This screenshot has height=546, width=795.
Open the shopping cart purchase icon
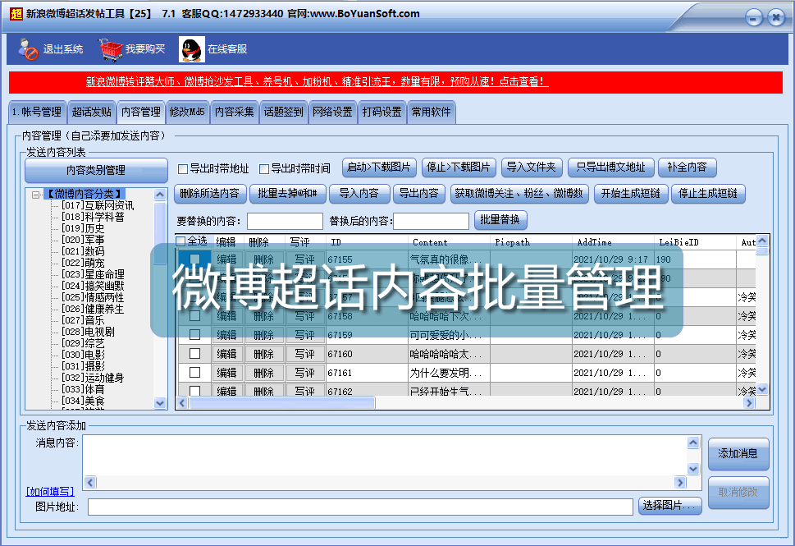click(111, 49)
